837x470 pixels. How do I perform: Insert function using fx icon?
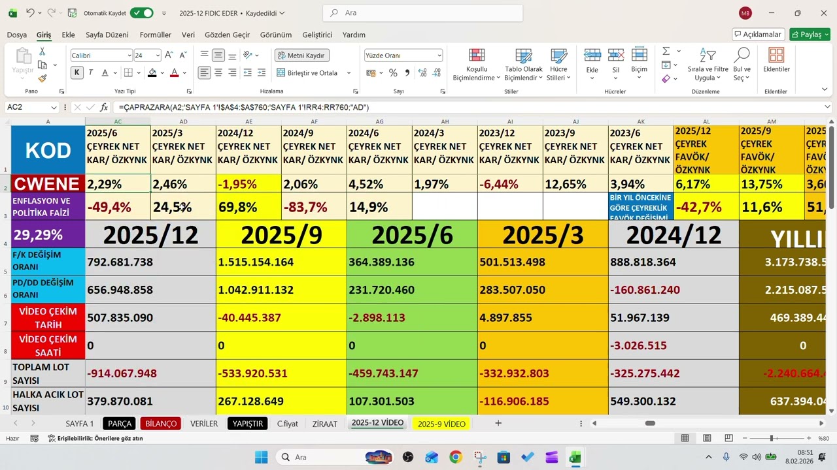pyautogui.click(x=104, y=107)
